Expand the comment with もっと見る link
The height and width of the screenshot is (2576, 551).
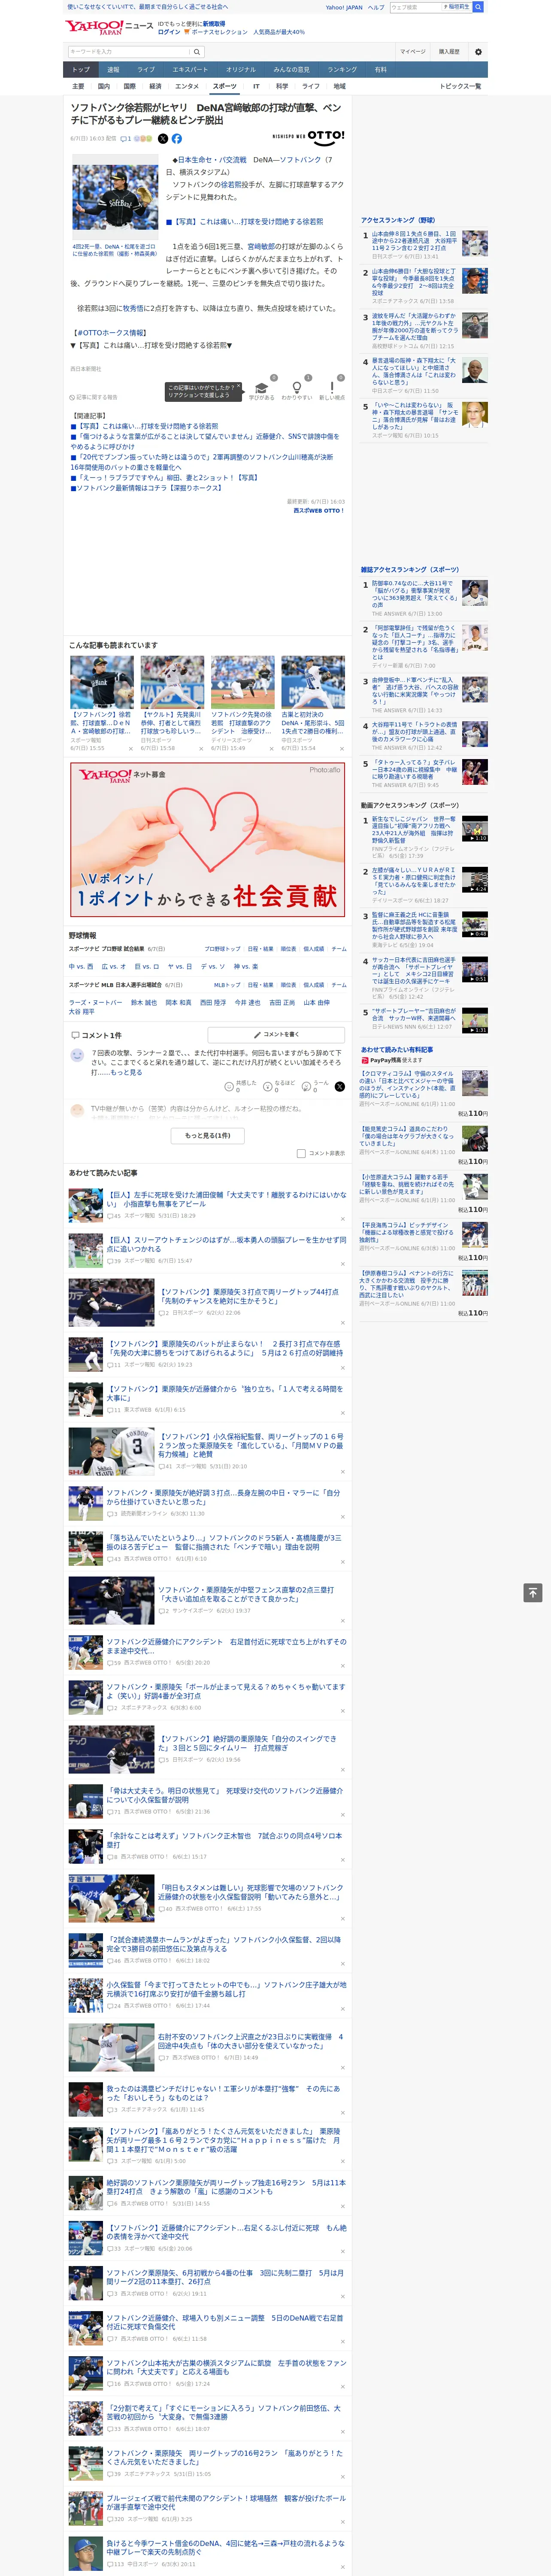click(x=127, y=1072)
